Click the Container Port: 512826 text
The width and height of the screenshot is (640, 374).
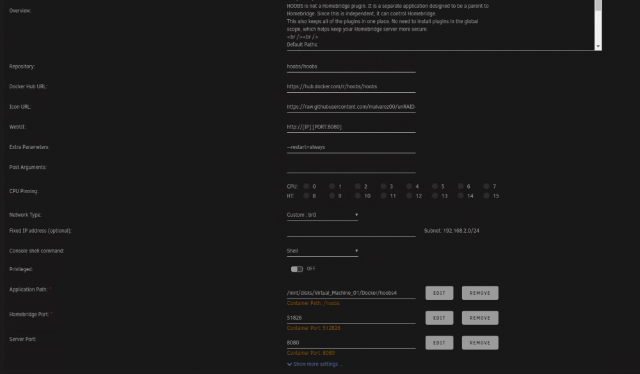(x=314, y=328)
